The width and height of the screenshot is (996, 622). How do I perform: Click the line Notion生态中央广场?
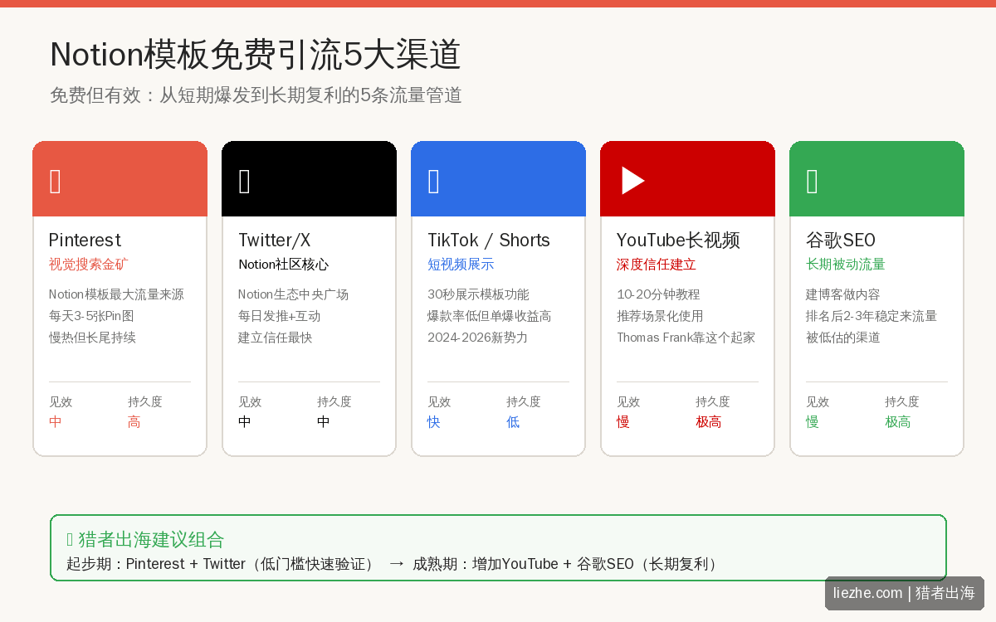[x=293, y=294]
